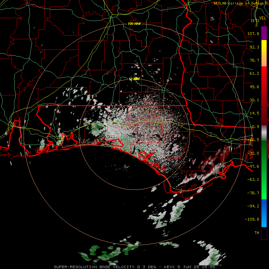Click the Super-Resolution Base Velocity caption
Screen dimensions: 269x269
134,267
